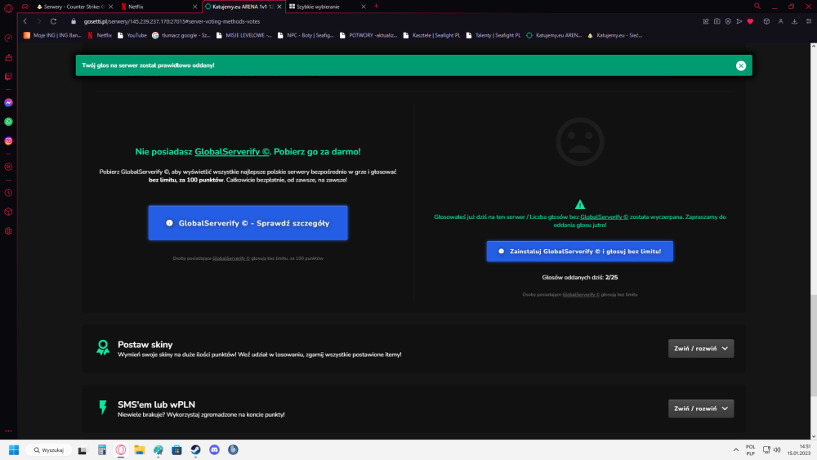Open MISJE LEVELOWE bookmark

click(x=243, y=35)
